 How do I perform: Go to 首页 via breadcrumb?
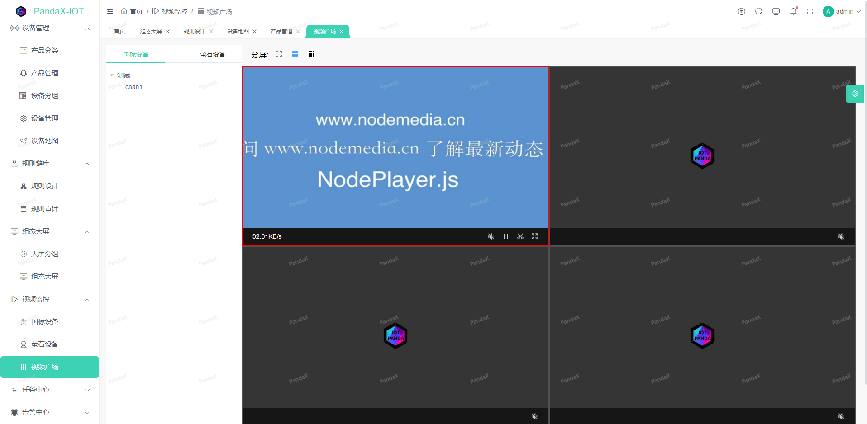tap(132, 11)
